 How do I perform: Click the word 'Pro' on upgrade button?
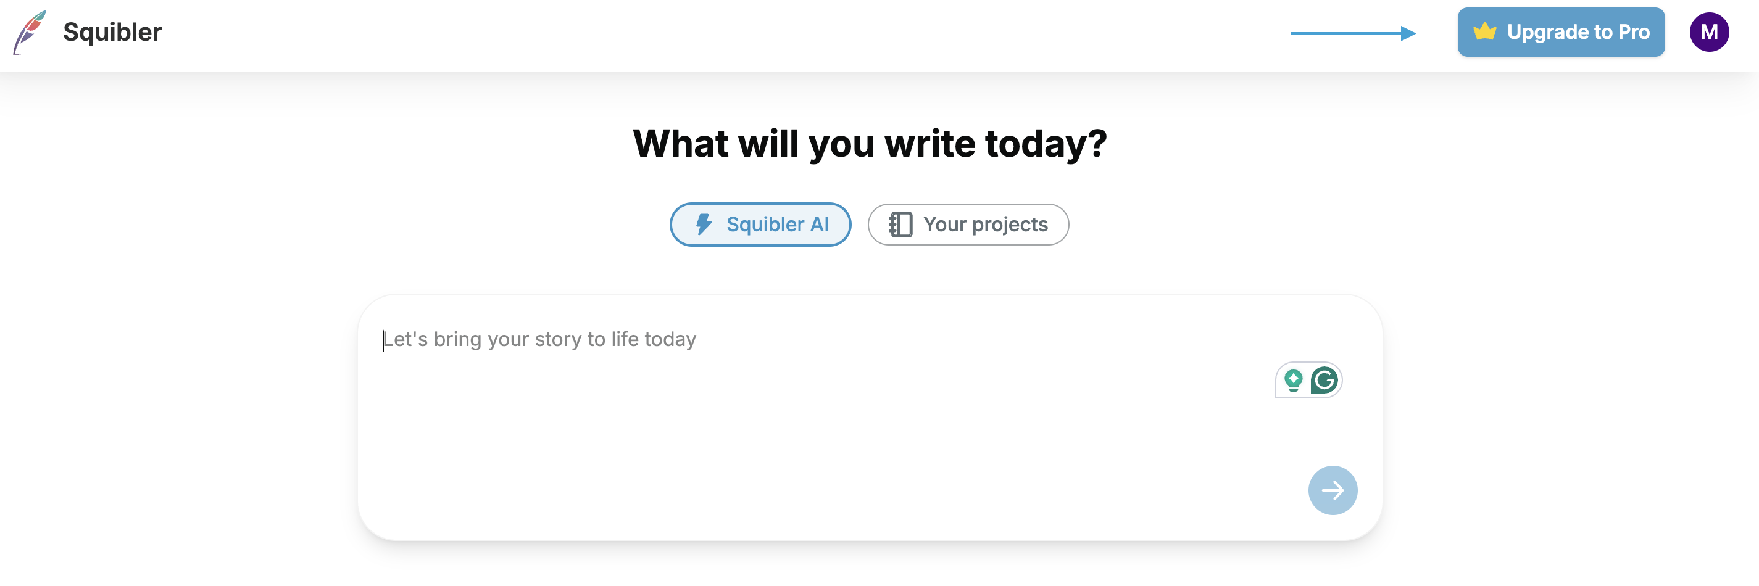click(x=1633, y=32)
